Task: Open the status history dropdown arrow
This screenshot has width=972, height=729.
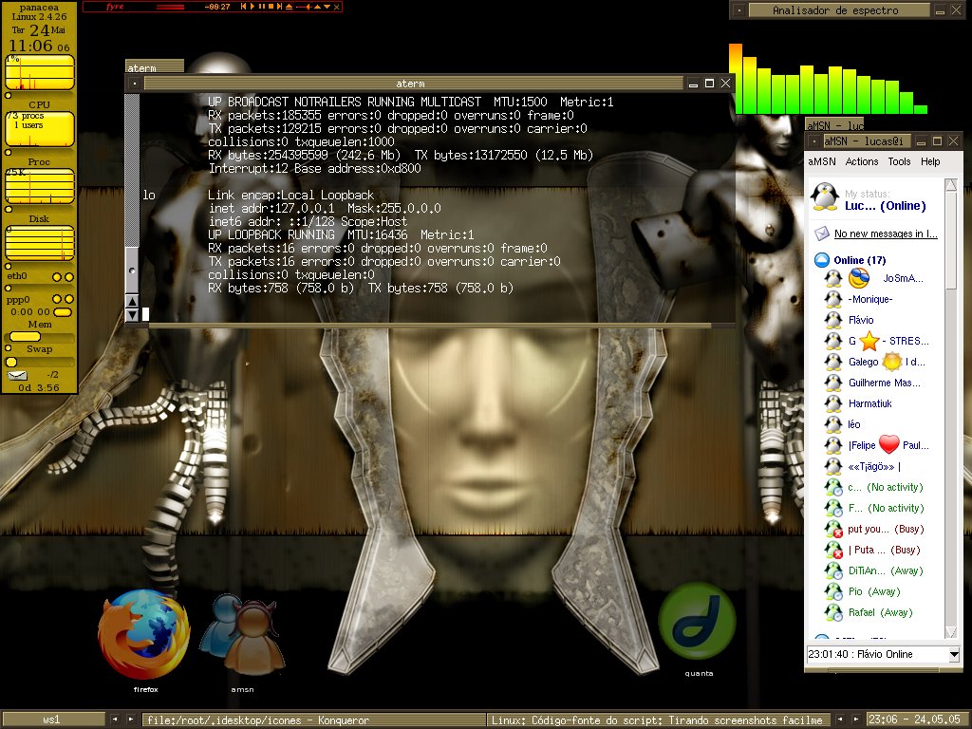Action: click(x=954, y=654)
